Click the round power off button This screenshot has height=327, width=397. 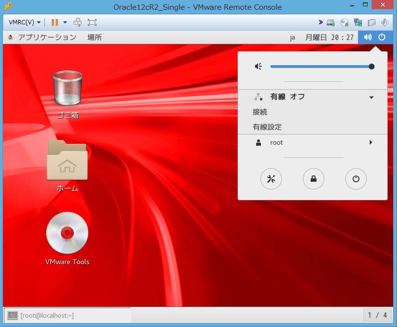click(x=356, y=179)
